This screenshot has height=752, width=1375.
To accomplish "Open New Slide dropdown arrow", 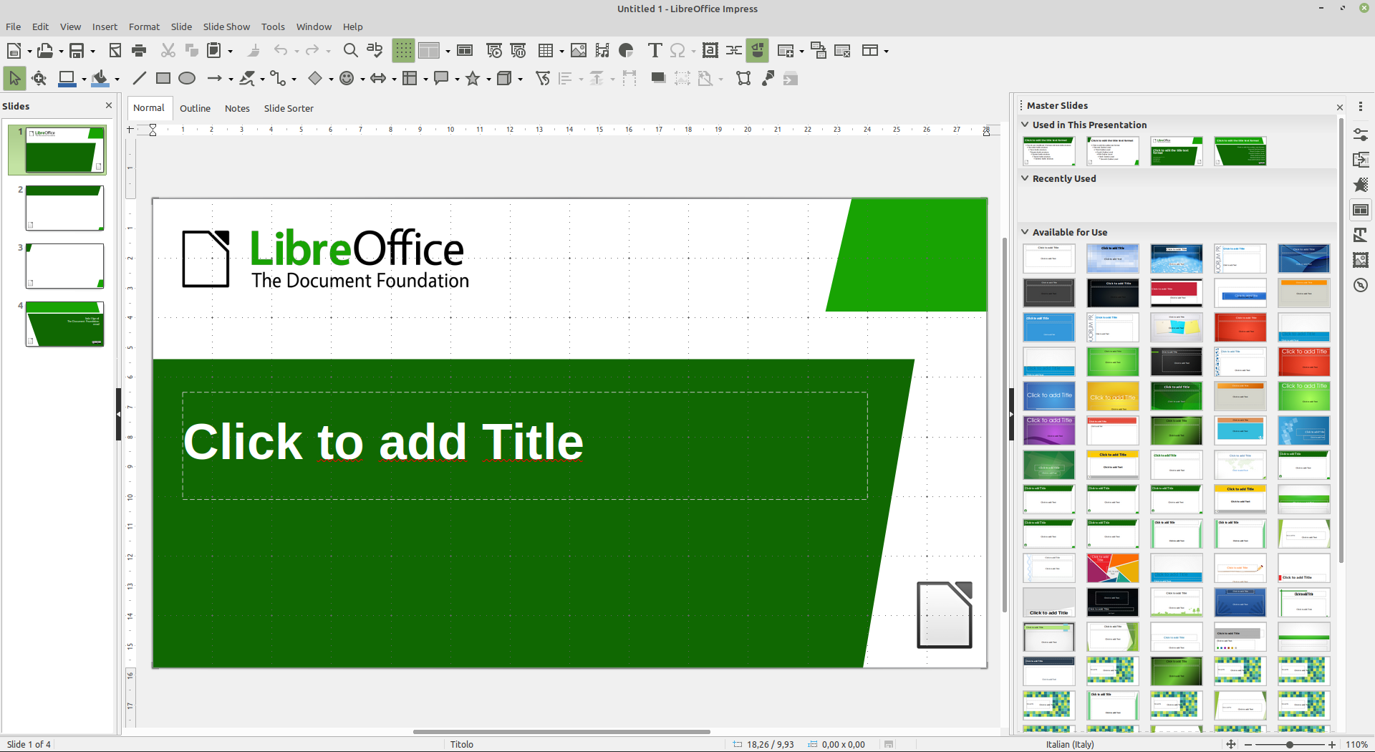I will click(x=801, y=52).
